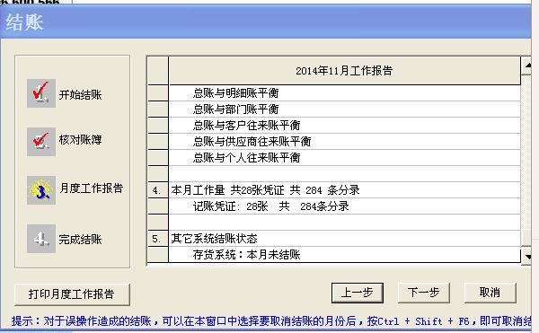Proceed with the 下一步 button
The width and height of the screenshot is (539, 333).
(x=423, y=293)
